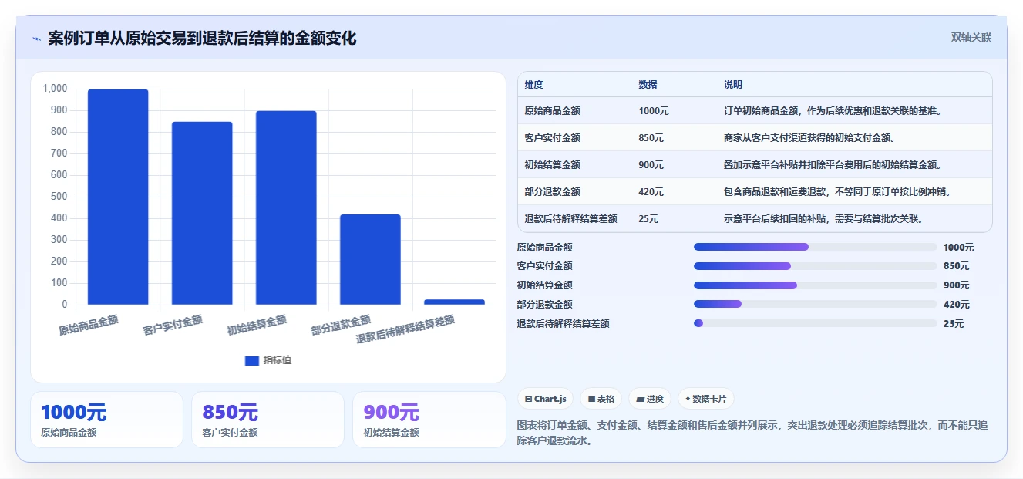Viewport: 1023px width, 479px height.
Task: Click the 退款后待解释结算差额 progress bar
Action: [816, 323]
